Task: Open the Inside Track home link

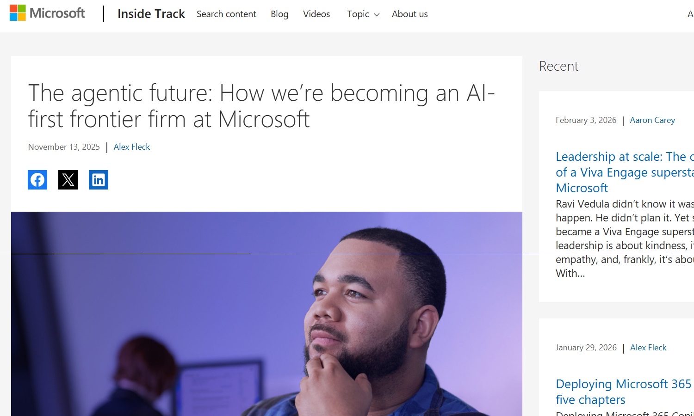Action: (151, 14)
